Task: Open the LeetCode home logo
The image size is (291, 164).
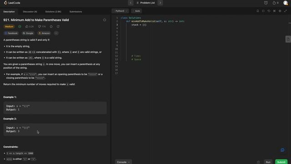Action: 12,3
